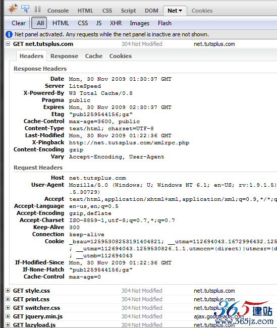Show the Response sub-tab
This screenshot has width=277, height=328.
64,56
